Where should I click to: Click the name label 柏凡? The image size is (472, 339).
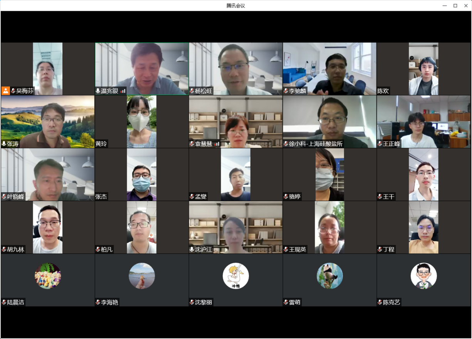(x=107, y=250)
